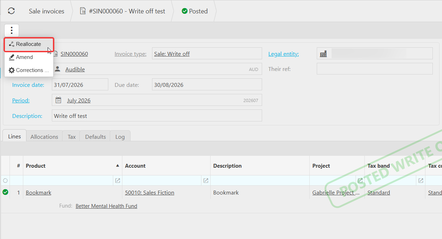
Task: Click the #SIN000060 - Write off test breadcrumb
Action: click(x=123, y=11)
